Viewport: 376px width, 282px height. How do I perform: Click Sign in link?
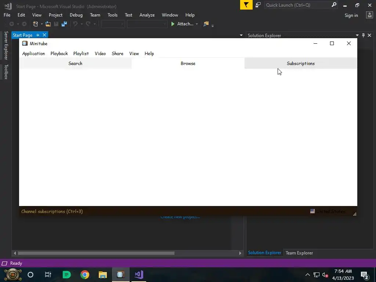(x=351, y=15)
